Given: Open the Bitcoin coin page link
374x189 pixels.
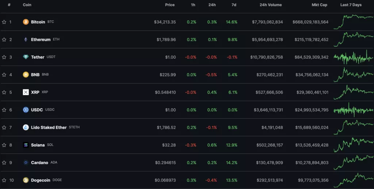Looking at the screenshot, I should pyautogui.click(x=38, y=22).
